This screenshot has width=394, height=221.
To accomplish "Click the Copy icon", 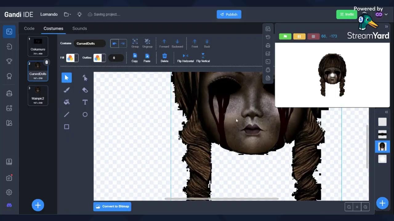I will click(135, 56).
